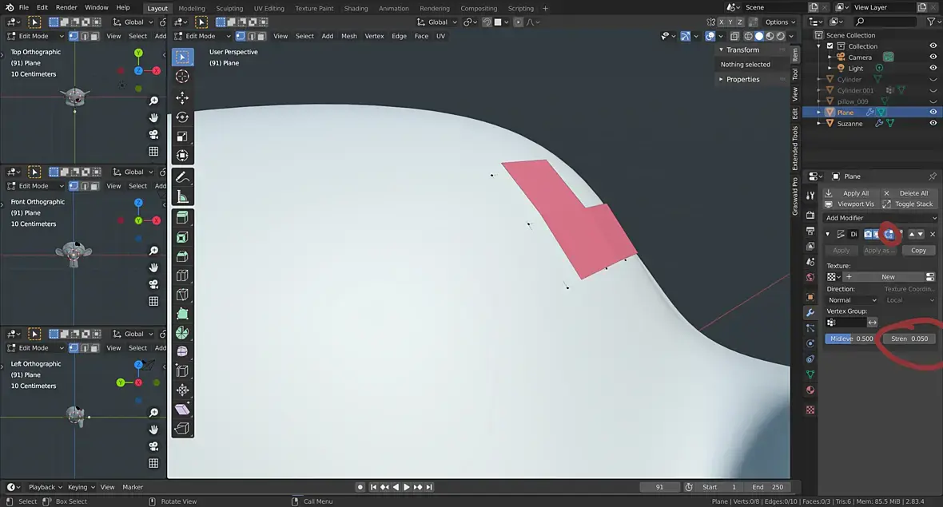The height and width of the screenshot is (507, 943).
Task: Select the Smooth tool
Action: point(182,352)
